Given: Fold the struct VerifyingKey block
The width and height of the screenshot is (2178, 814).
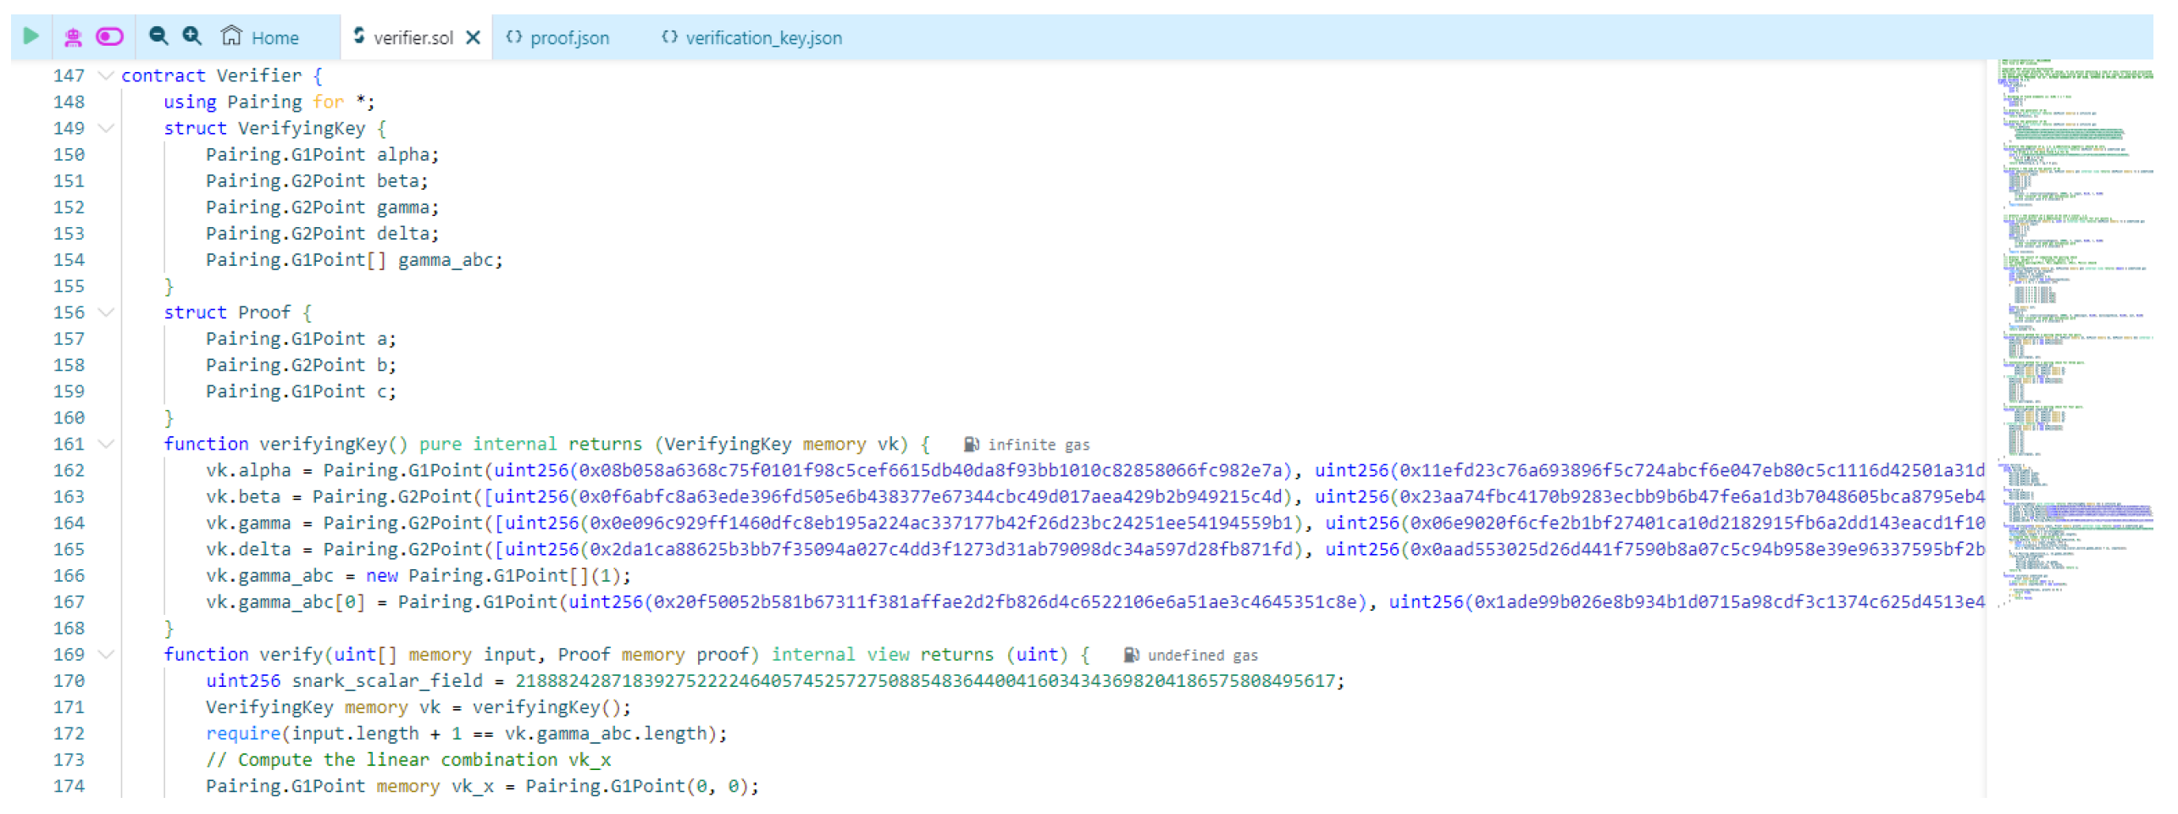Looking at the screenshot, I should pyautogui.click(x=106, y=128).
